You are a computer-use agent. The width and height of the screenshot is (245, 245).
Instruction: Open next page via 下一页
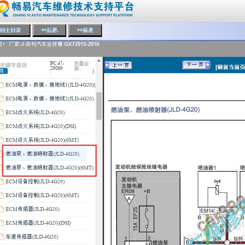[x=196, y=65]
